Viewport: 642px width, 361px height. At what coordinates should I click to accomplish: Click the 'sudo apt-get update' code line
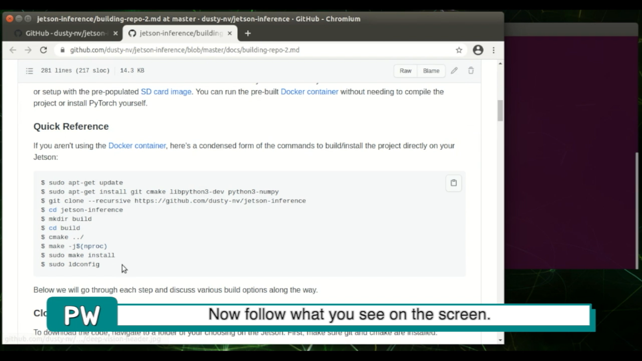82,183
